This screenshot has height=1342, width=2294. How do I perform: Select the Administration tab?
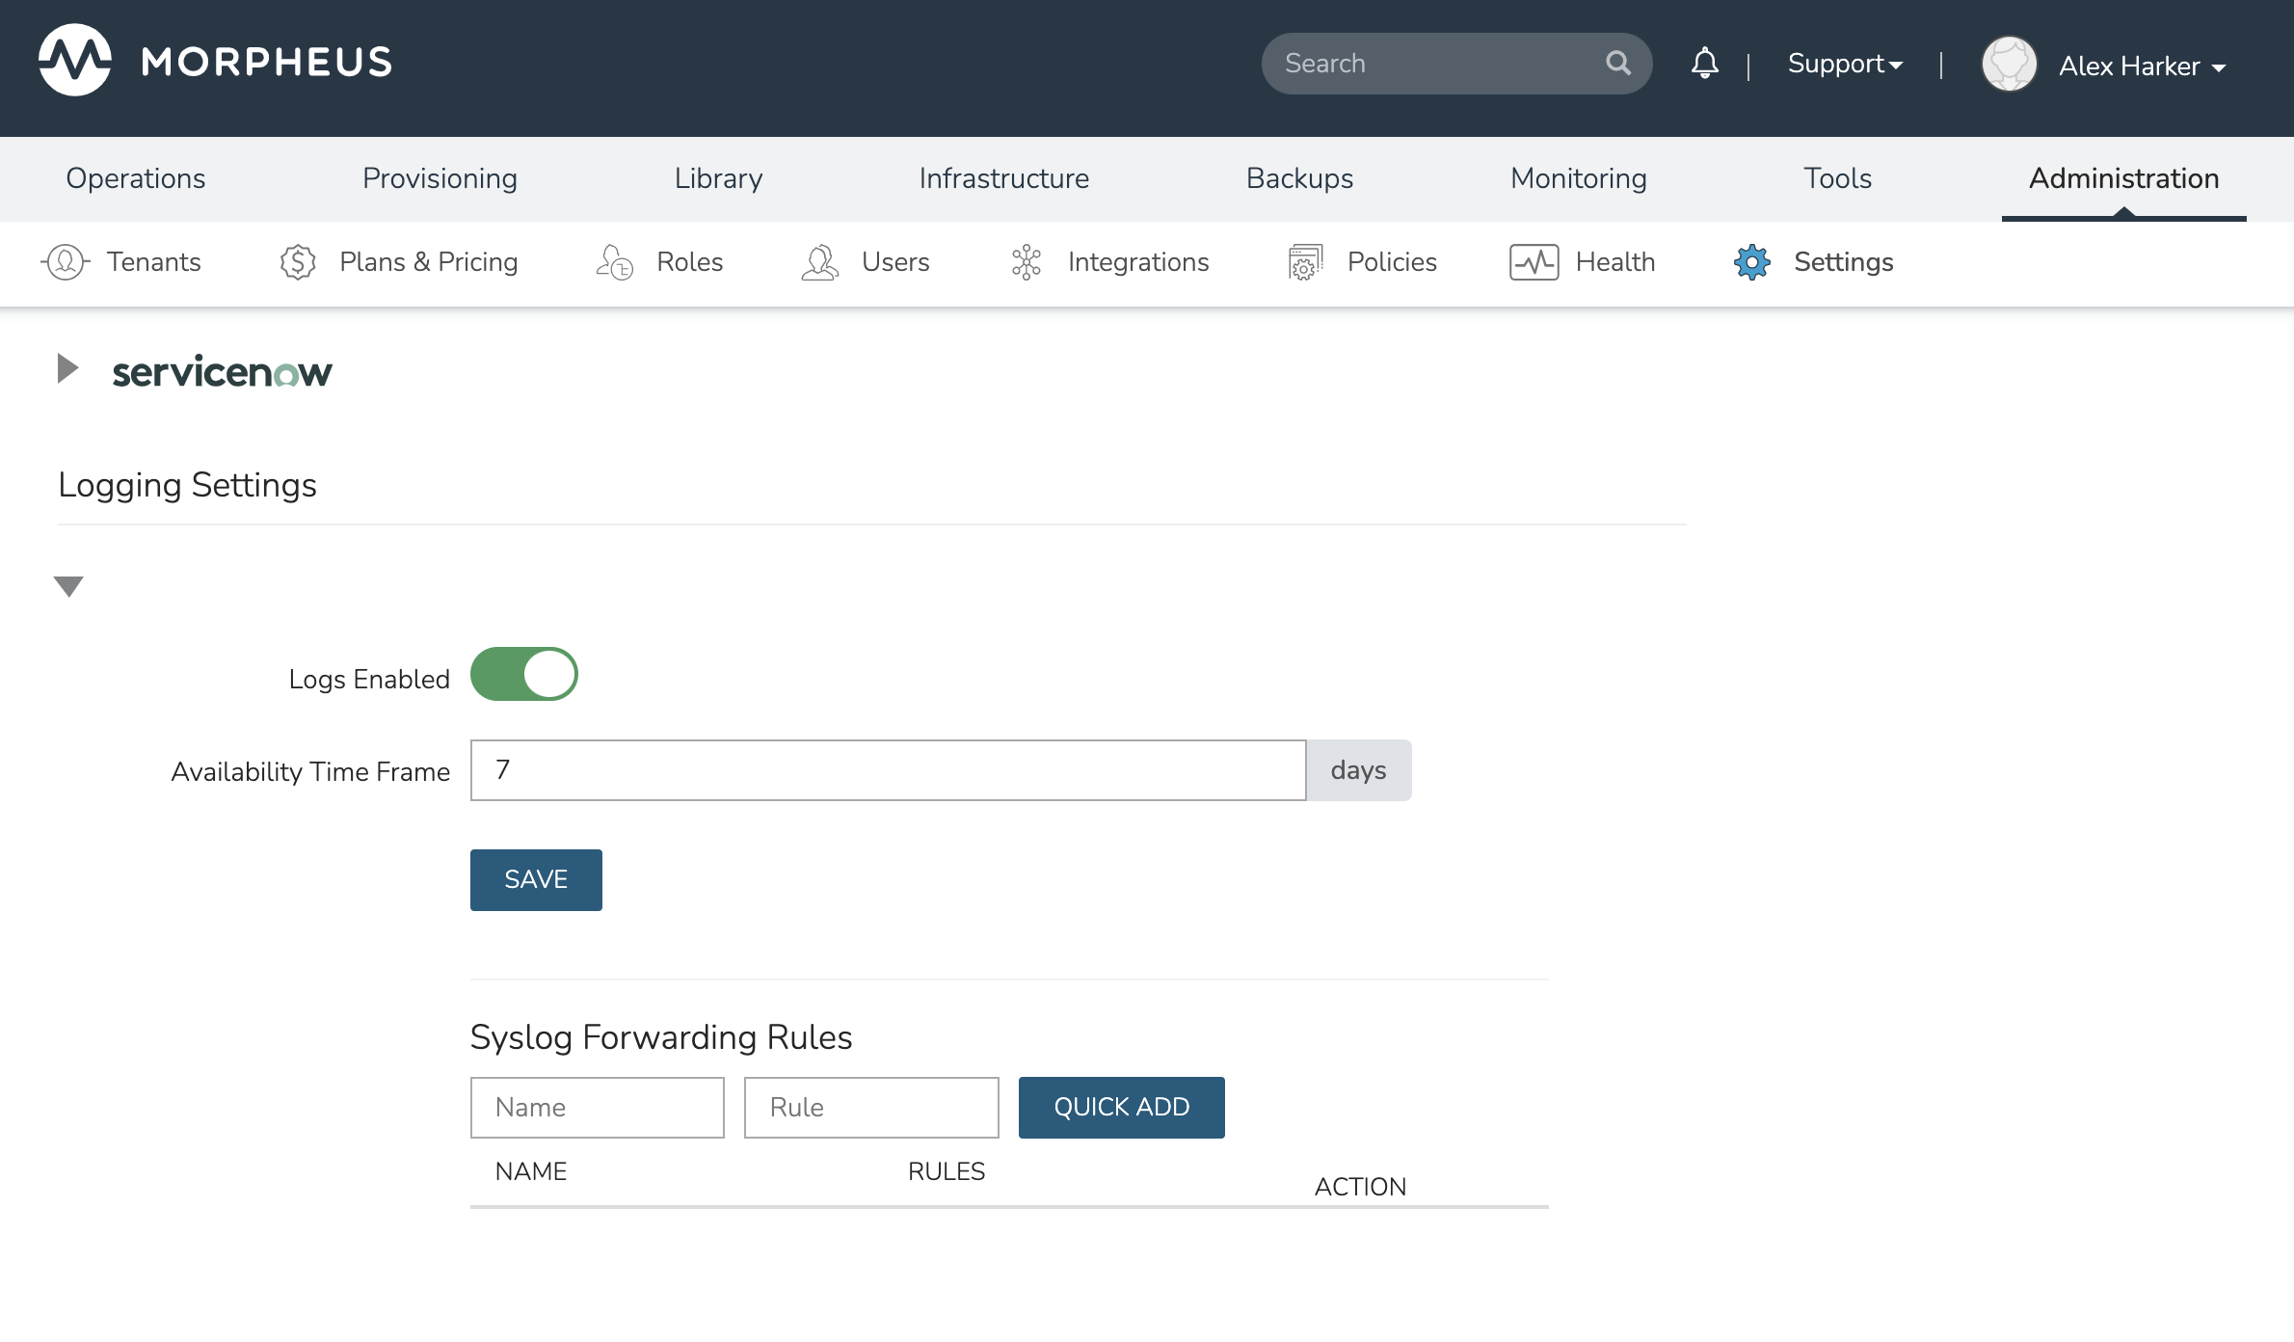(x=2123, y=177)
